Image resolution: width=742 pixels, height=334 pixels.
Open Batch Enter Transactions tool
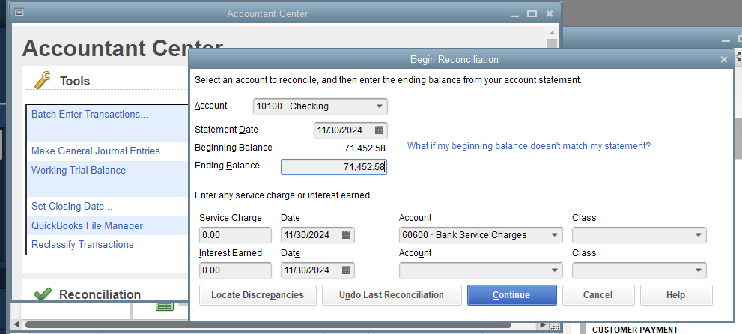point(89,115)
